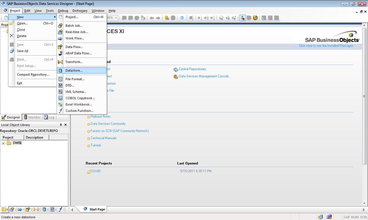Select the Designer tab
368x220 pixels.
(x=11, y=117)
